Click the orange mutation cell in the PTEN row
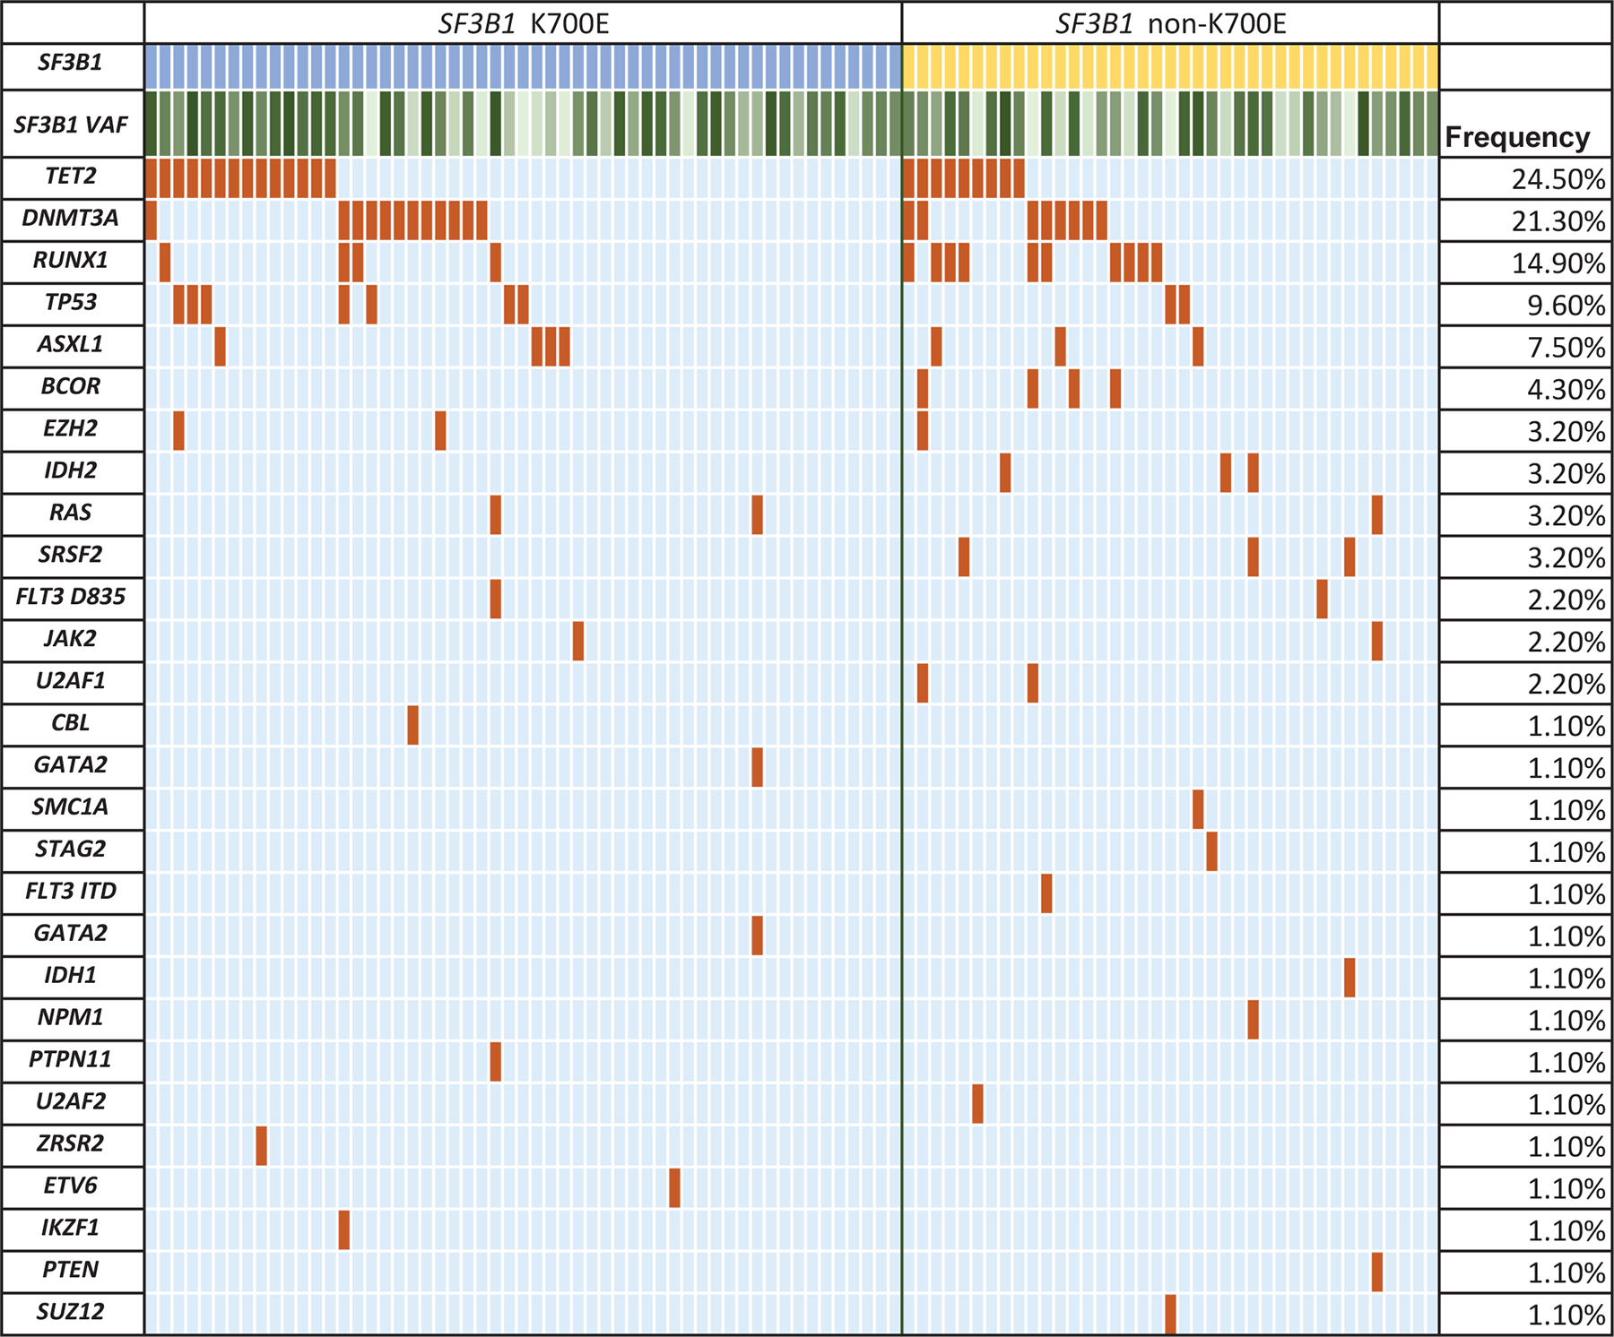The width and height of the screenshot is (1614, 1337). click(x=1377, y=1272)
